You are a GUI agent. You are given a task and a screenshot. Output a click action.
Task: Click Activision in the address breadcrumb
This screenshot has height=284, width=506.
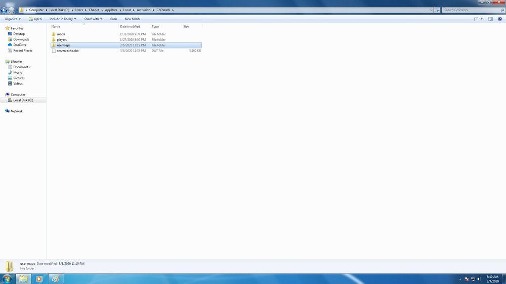(143, 10)
